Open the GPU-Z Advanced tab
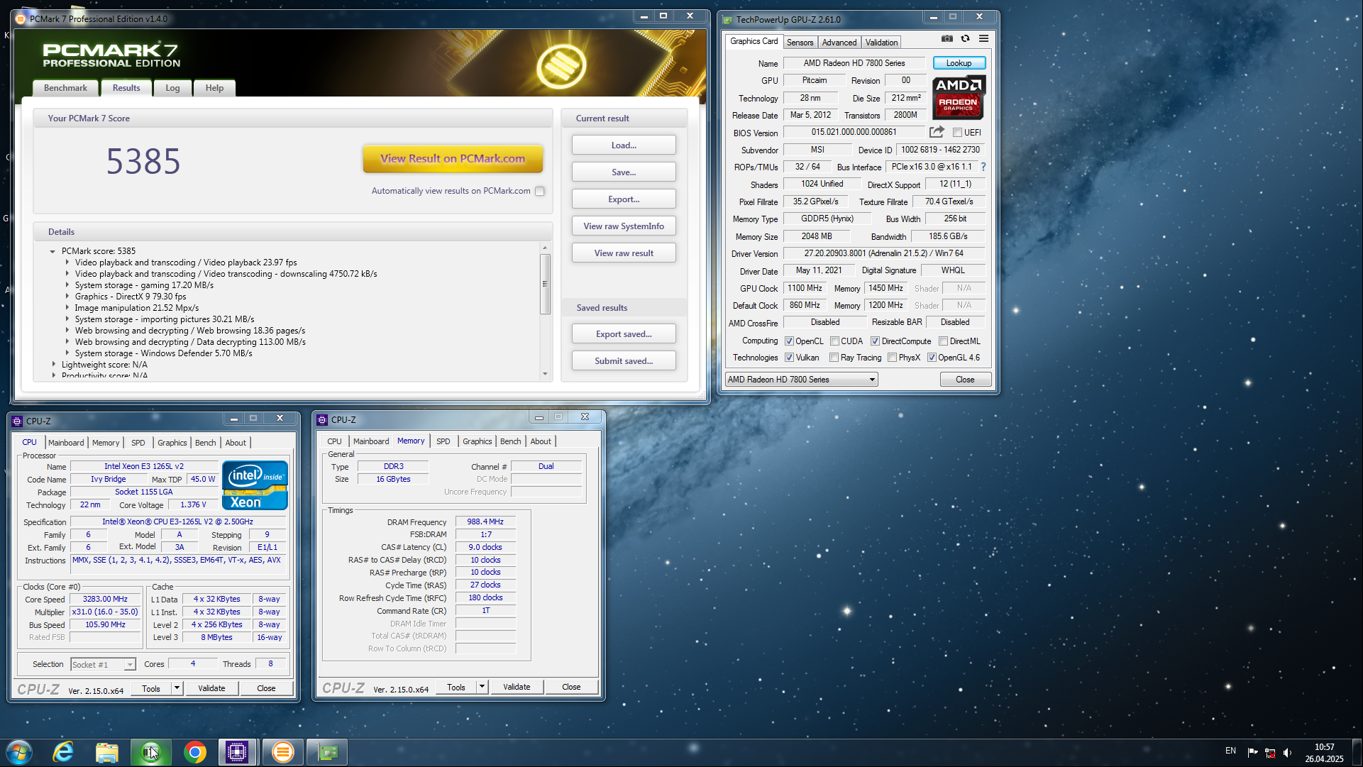 pyautogui.click(x=839, y=43)
